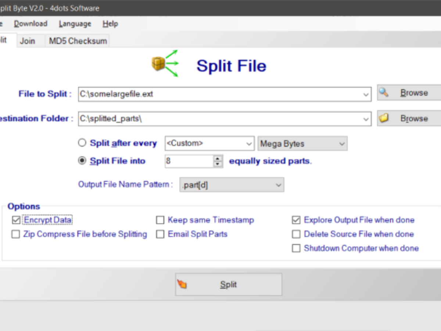
Task: Increase the number of parts with up arrow
Action: 218,158
